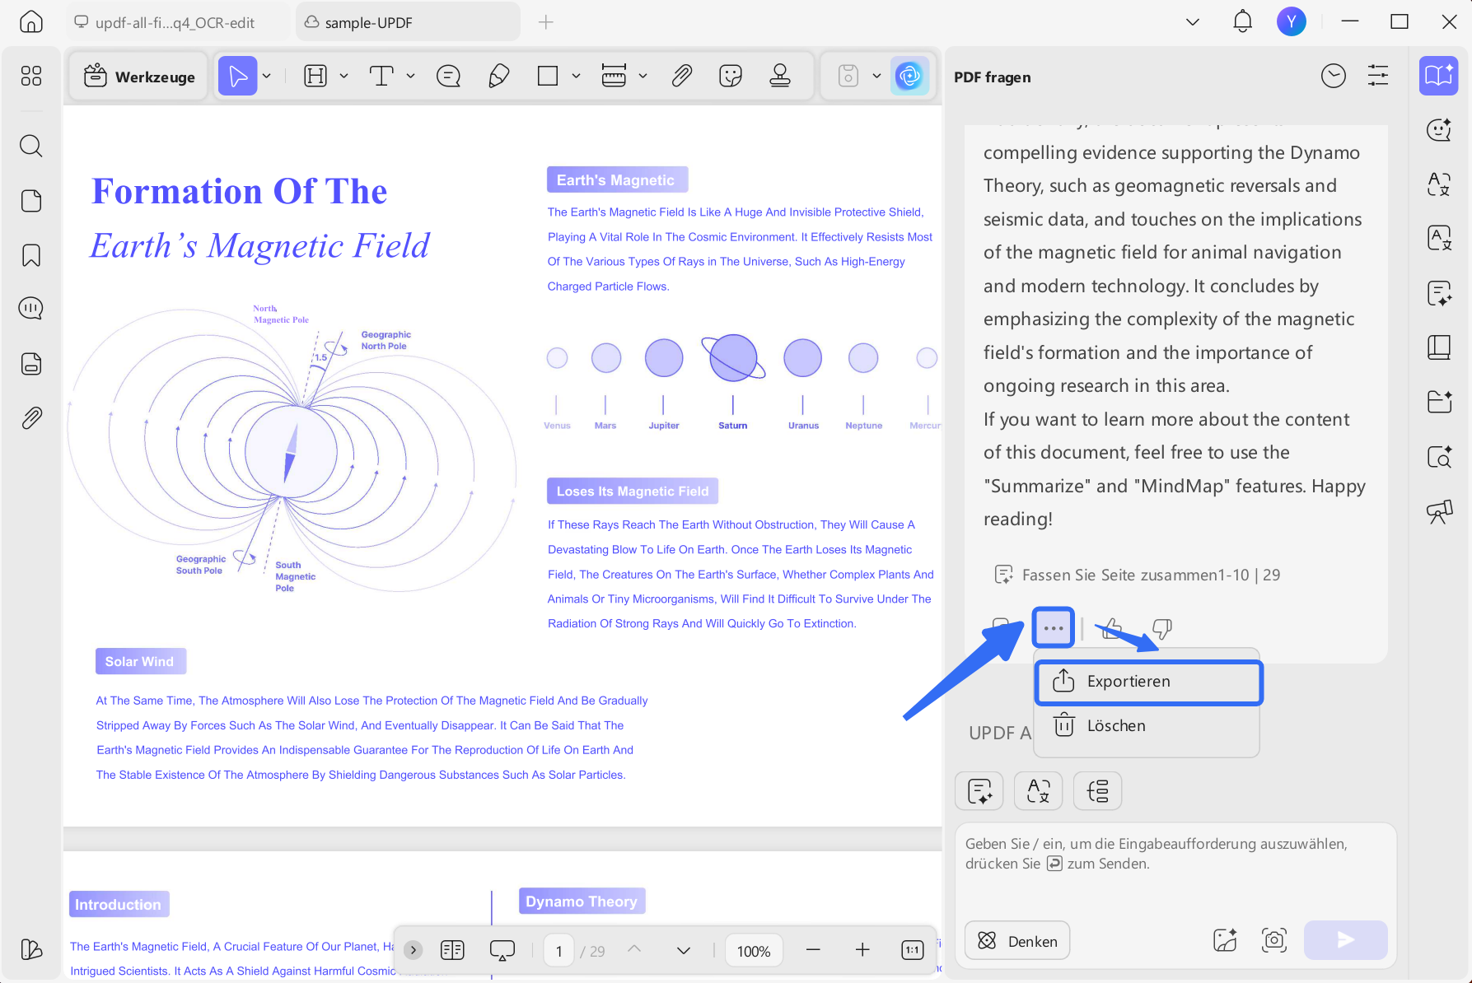Send the chat message
This screenshot has width=1472, height=983.
pyautogui.click(x=1345, y=940)
